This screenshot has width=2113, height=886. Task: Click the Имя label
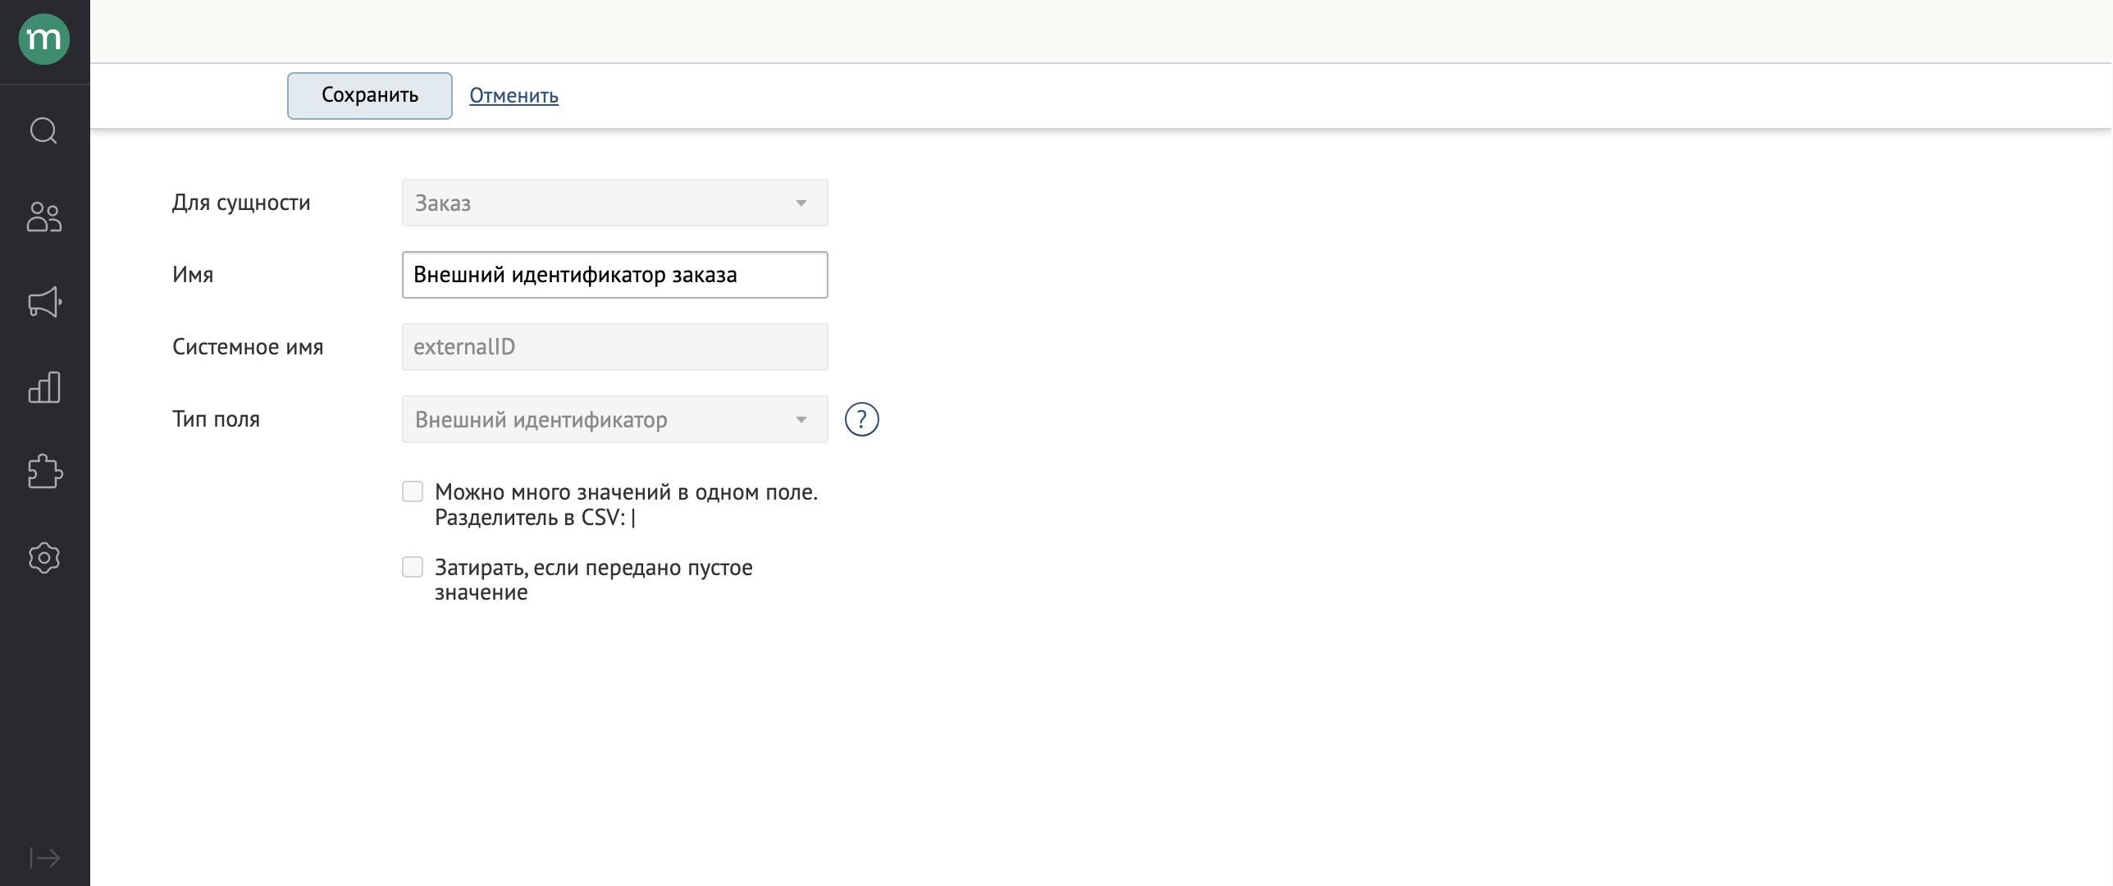point(193,275)
